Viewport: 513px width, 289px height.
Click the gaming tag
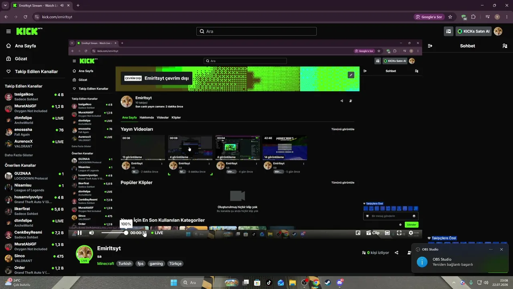point(156,264)
